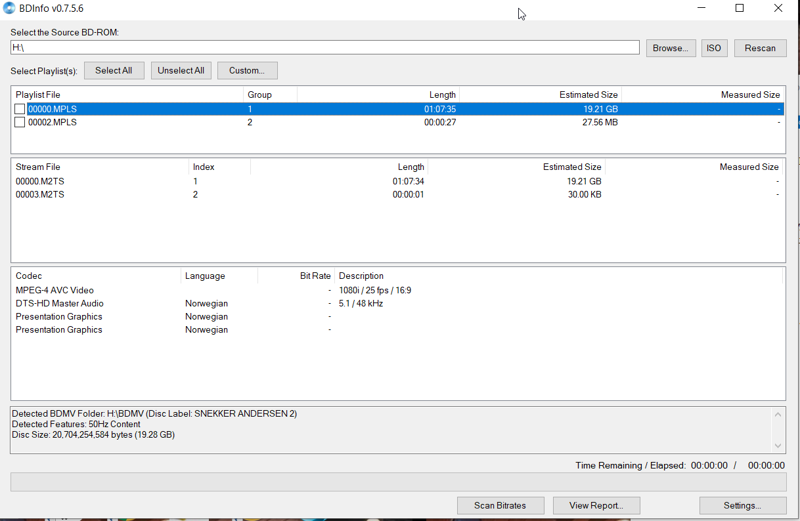Open View Report...

596,505
